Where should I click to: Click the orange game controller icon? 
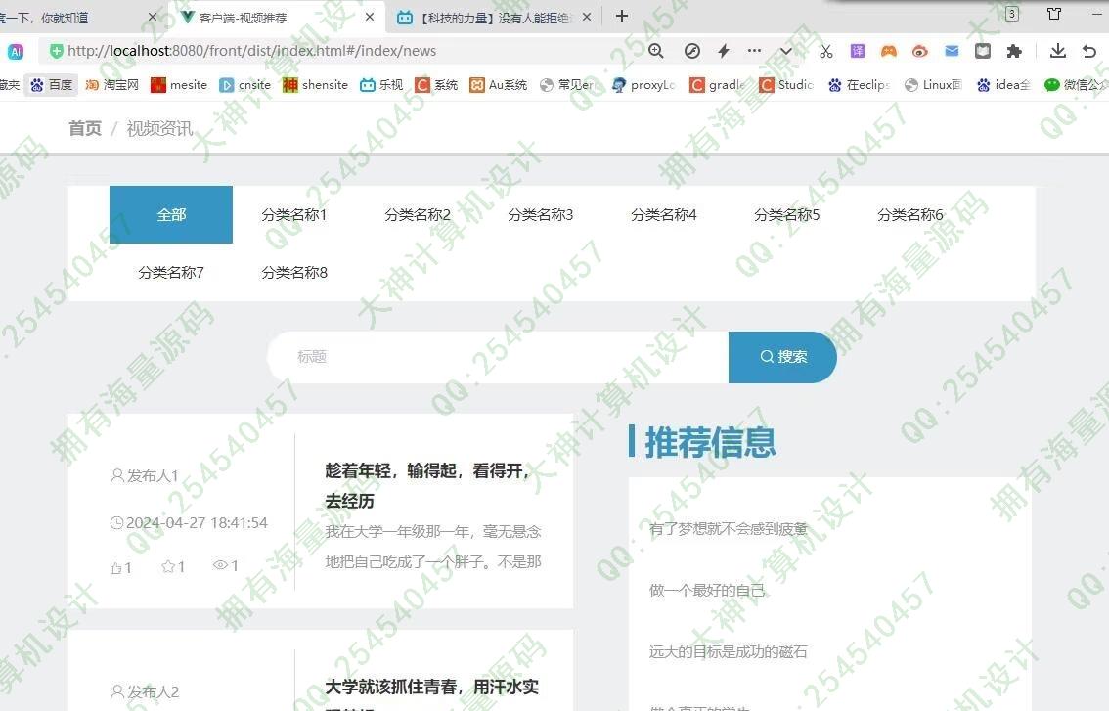[888, 51]
